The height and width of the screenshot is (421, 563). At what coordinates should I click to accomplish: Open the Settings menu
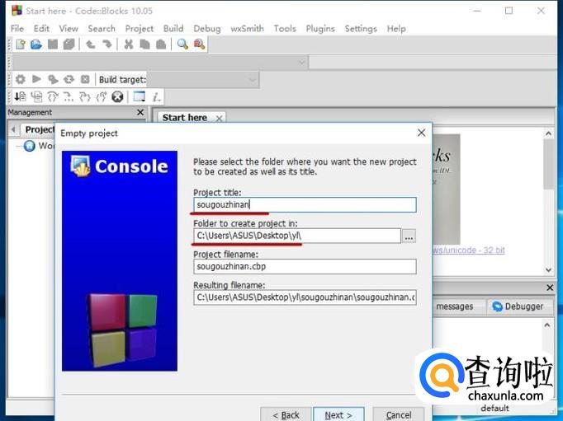[x=361, y=29]
